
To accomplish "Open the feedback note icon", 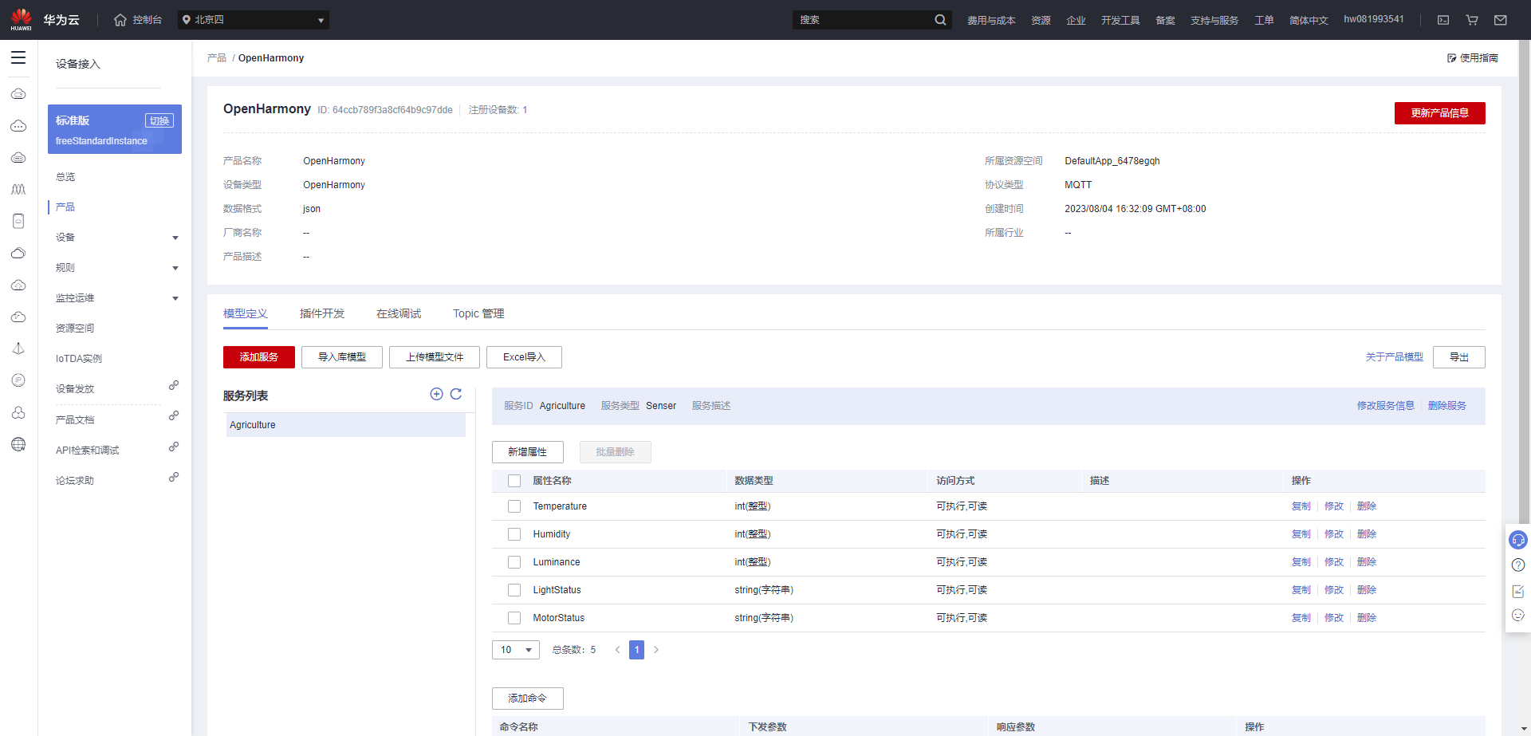I will pyautogui.click(x=1518, y=591).
